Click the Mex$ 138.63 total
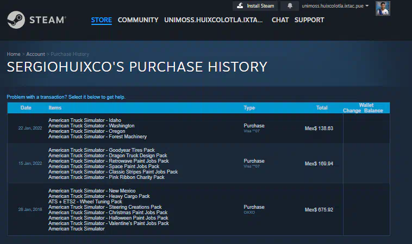 319,129
